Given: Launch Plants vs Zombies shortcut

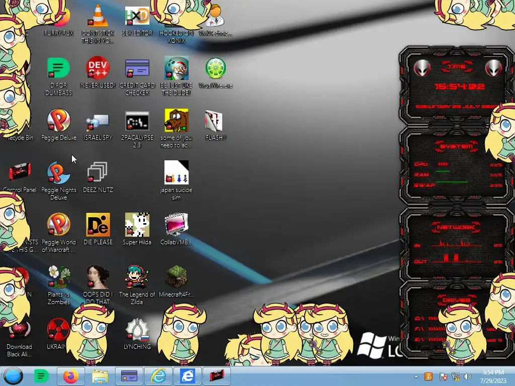Looking at the screenshot, I should (x=58, y=277).
